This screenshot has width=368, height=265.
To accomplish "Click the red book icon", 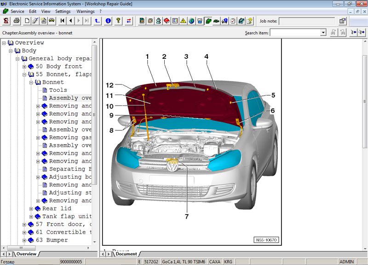I will (x=167, y=21).
